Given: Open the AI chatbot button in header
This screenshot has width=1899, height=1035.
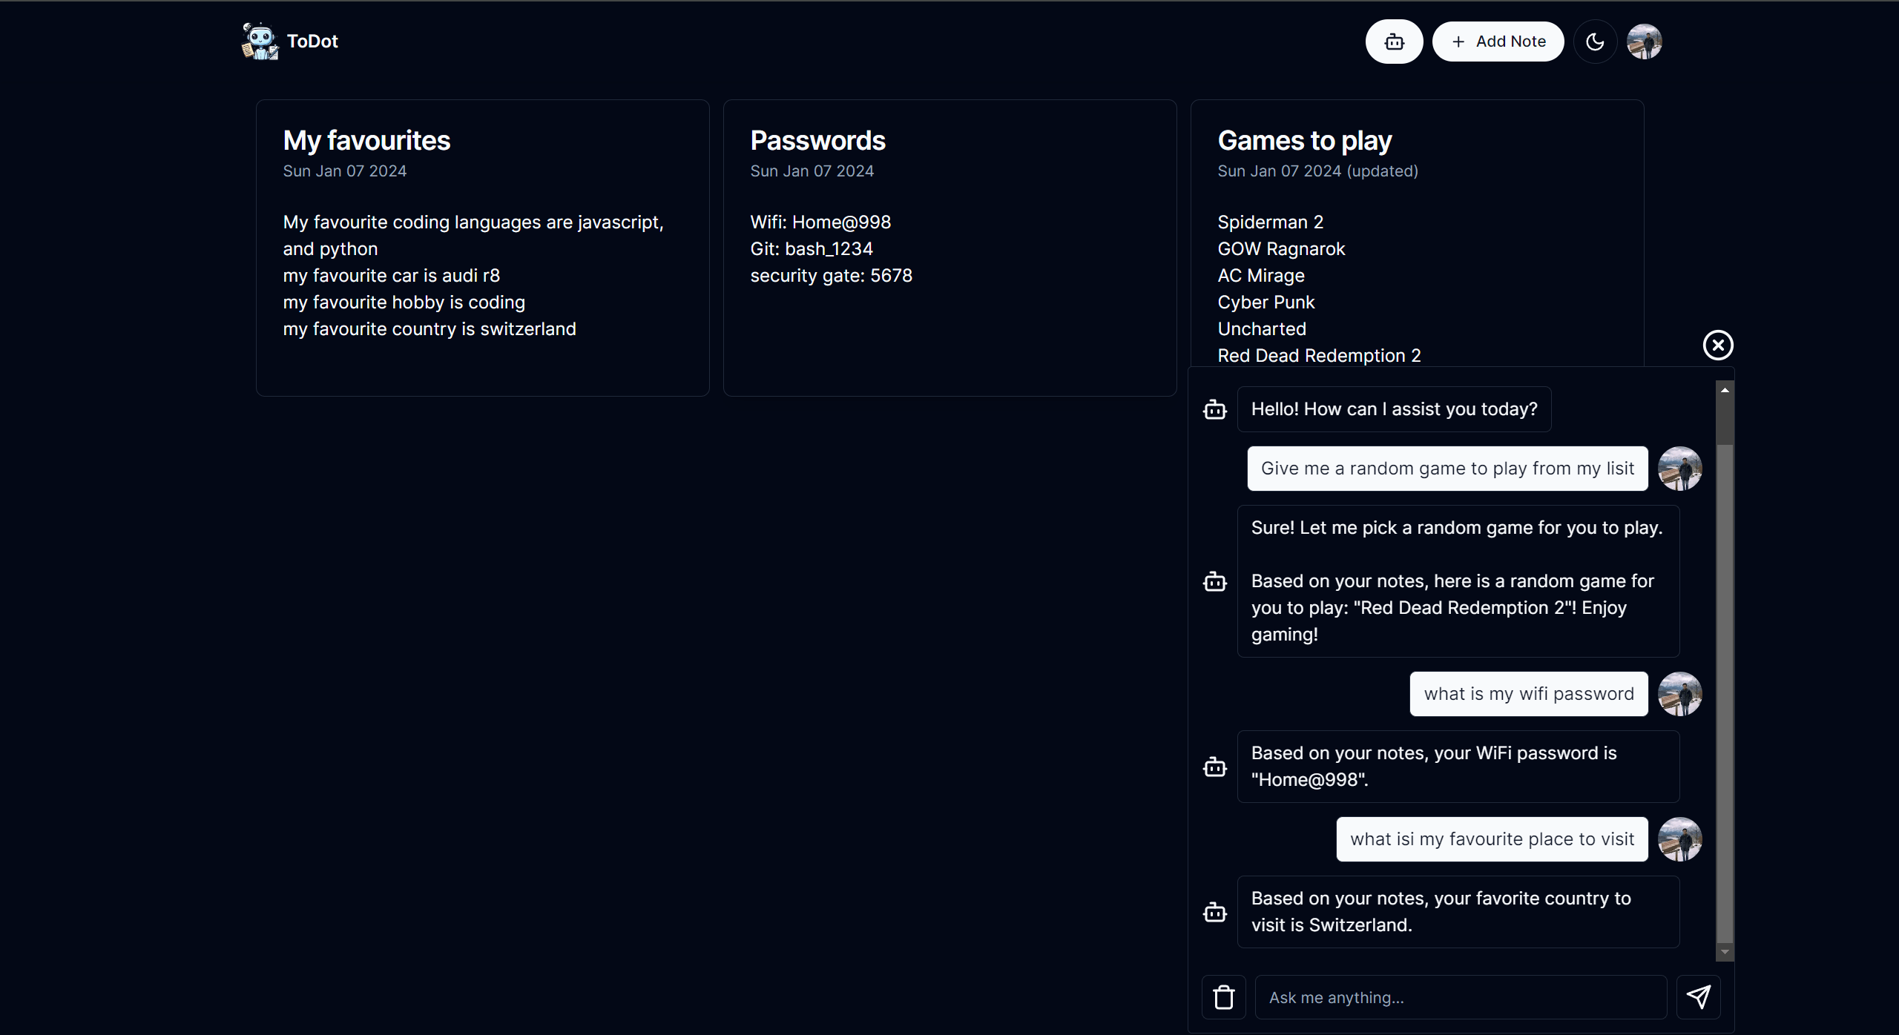Looking at the screenshot, I should 1394,42.
